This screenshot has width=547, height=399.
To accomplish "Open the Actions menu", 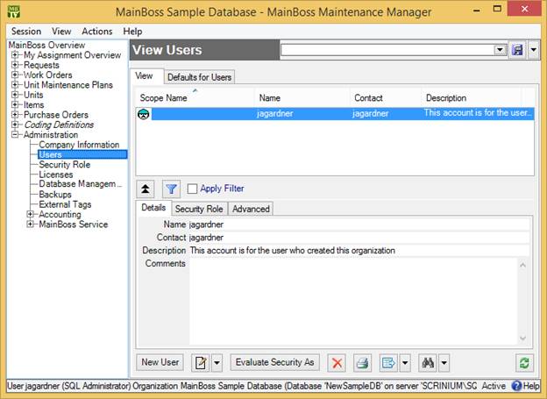I will click(97, 32).
